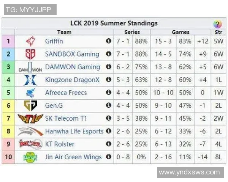Viewport: 228px width, 182px height.
Task: Open info icon beside KT Rolster
Action: point(109,144)
